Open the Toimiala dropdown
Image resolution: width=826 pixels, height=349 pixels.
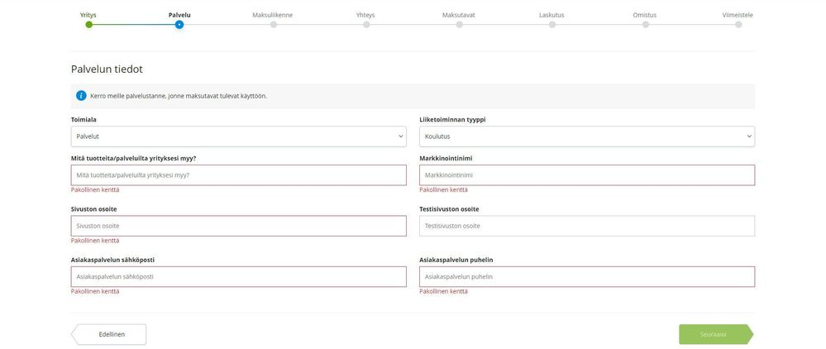coord(238,136)
